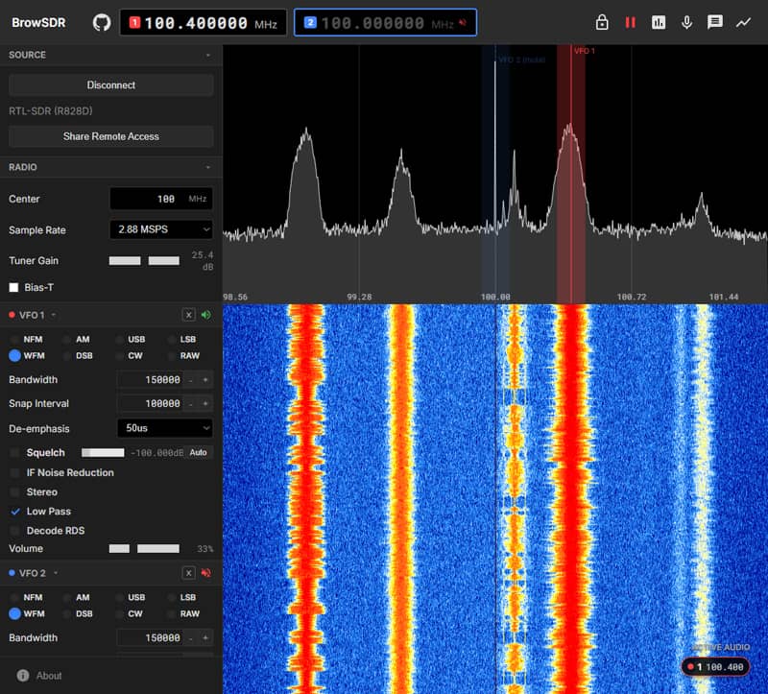The image size is (768, 694).
Task: Select the VFO 2 frequency tab
Action: coord(386,22)
